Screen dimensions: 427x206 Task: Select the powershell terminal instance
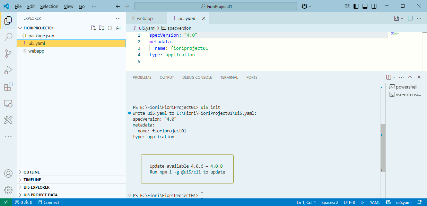(x=406, y=87)
